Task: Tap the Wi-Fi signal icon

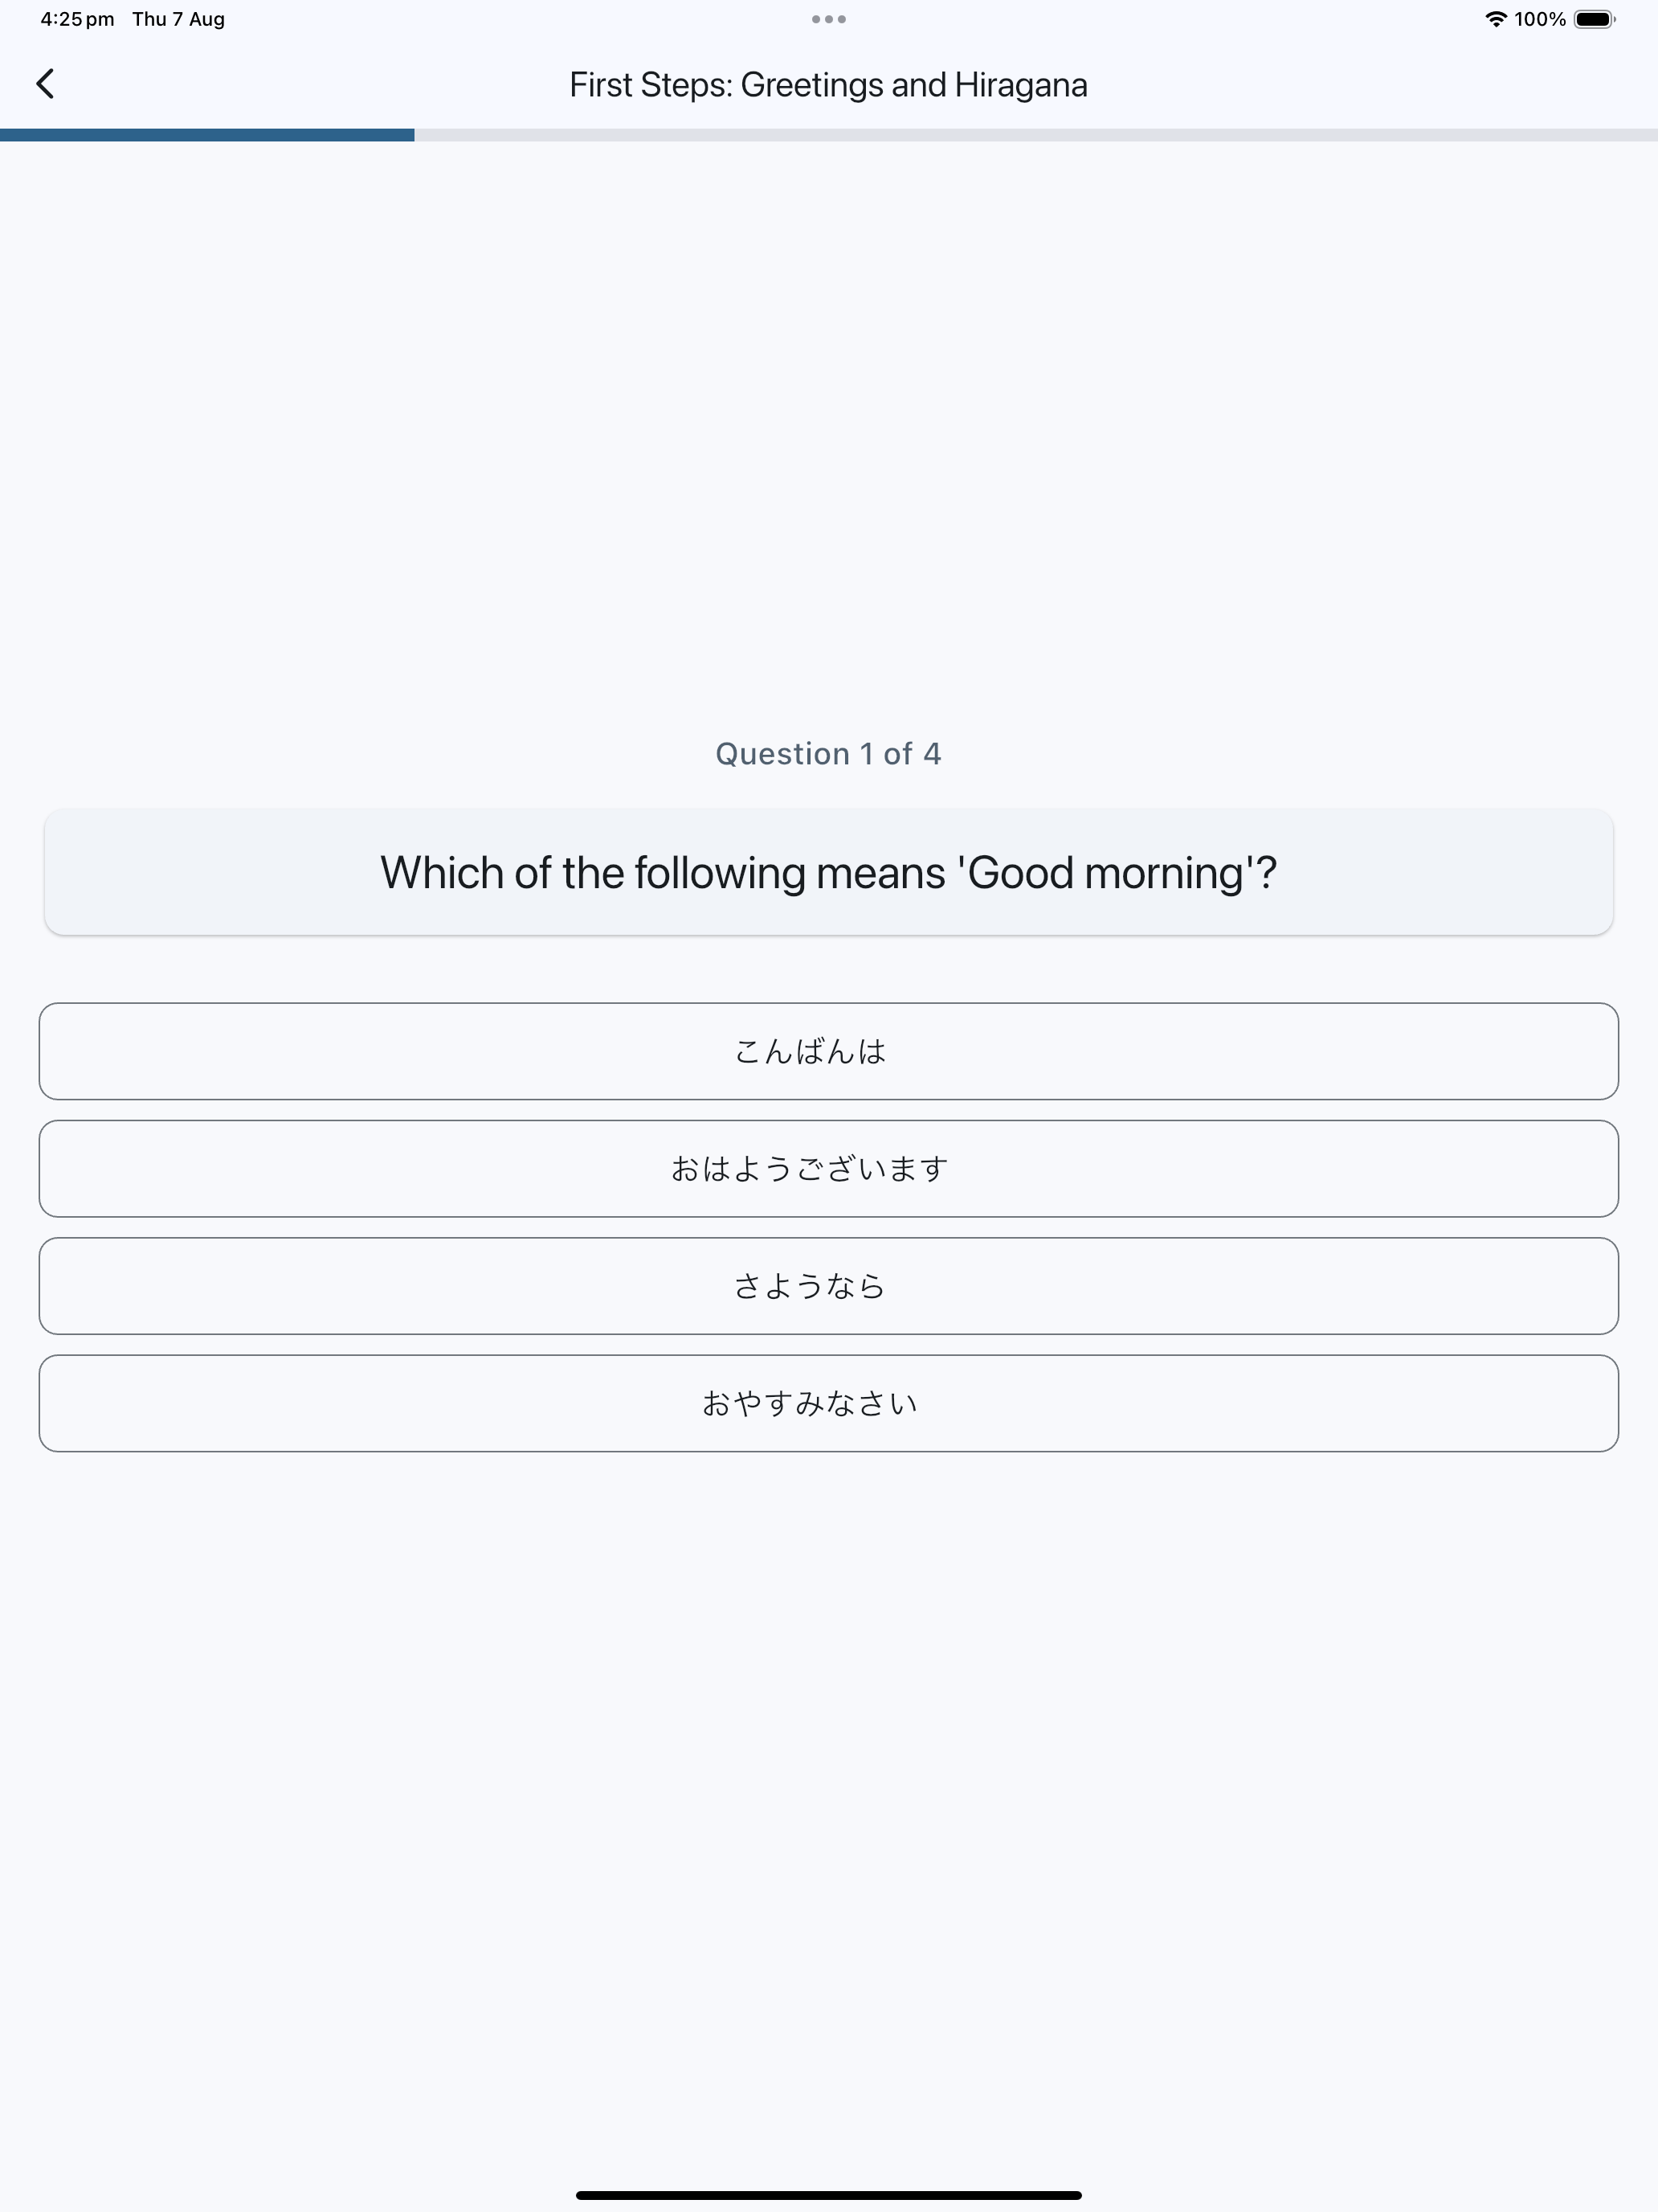Action: [1495, 19]
